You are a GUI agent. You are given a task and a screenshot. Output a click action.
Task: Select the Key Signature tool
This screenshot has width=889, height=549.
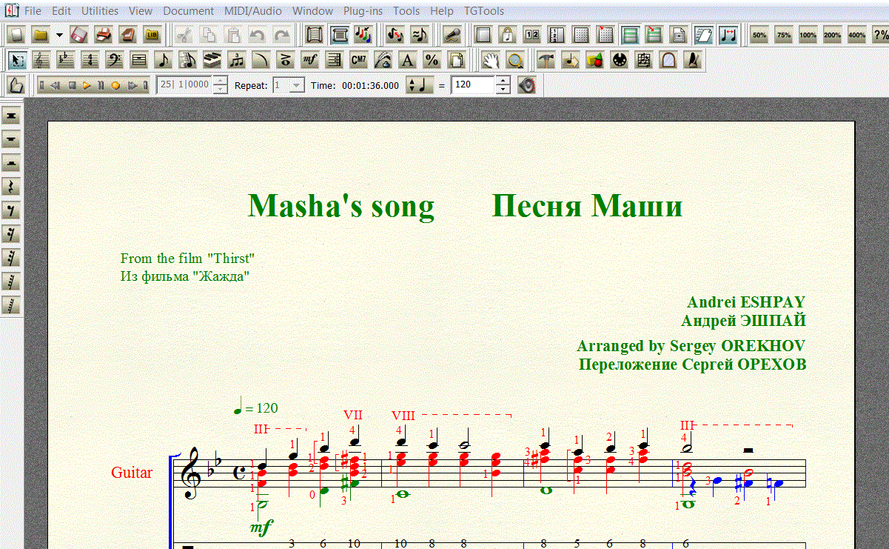click(x=65, y=60)
